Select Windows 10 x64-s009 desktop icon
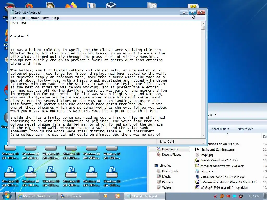Screen dimensions: 267x200 coord(71,177)
